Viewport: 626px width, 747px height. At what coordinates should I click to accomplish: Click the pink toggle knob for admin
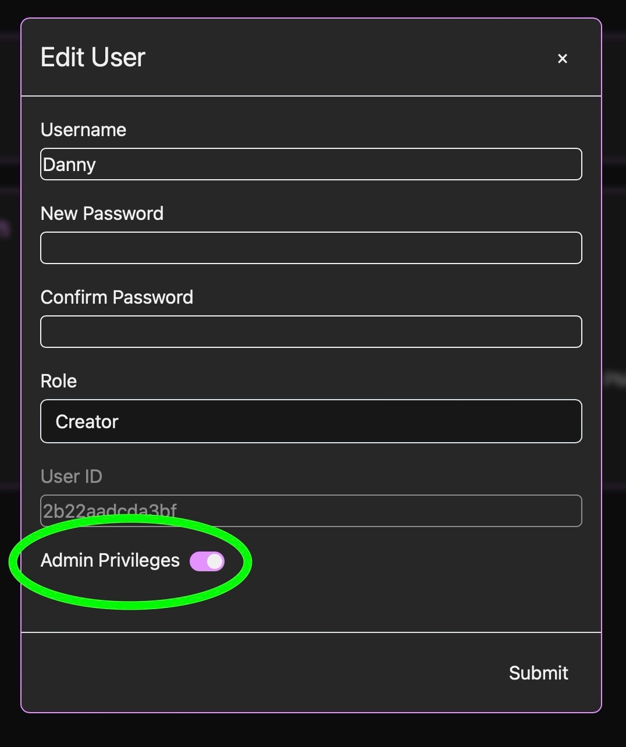pyautogui.click(x=215, y=561)
